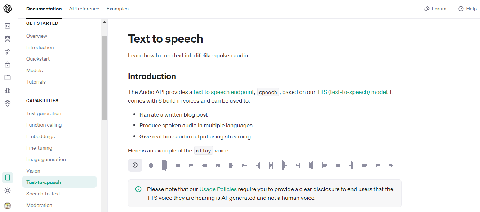Image resolution: width=480 pixels, height=212 pixels.
Task: Open the Image generation guide
Action: [x=46, y=159]
